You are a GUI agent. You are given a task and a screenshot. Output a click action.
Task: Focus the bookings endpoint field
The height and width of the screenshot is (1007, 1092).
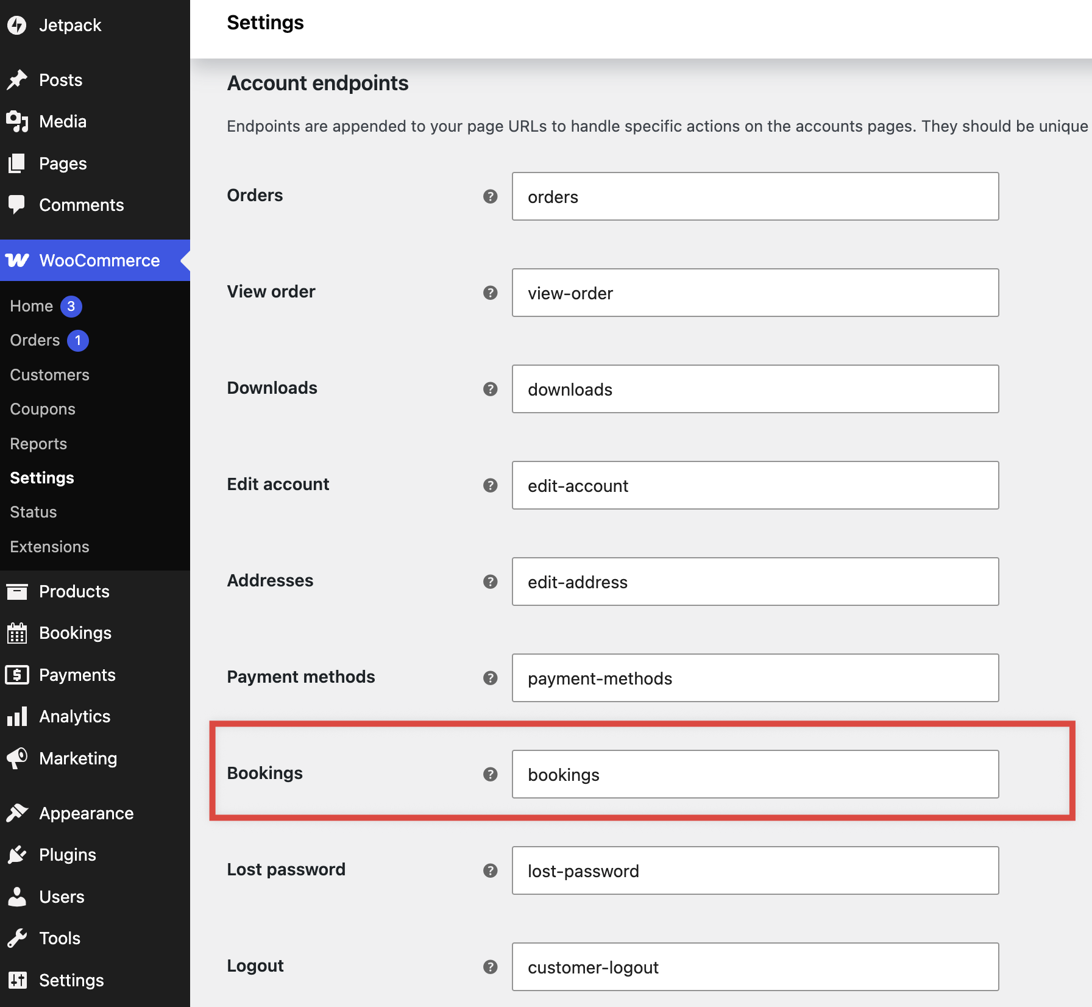(756, 774)
